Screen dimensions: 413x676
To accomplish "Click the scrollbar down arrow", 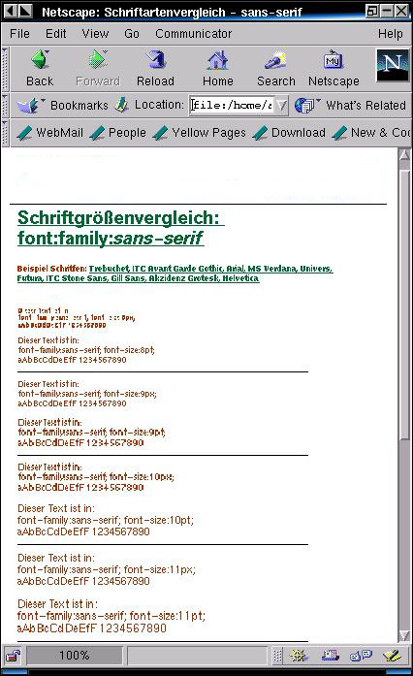I will coord(404,636).
